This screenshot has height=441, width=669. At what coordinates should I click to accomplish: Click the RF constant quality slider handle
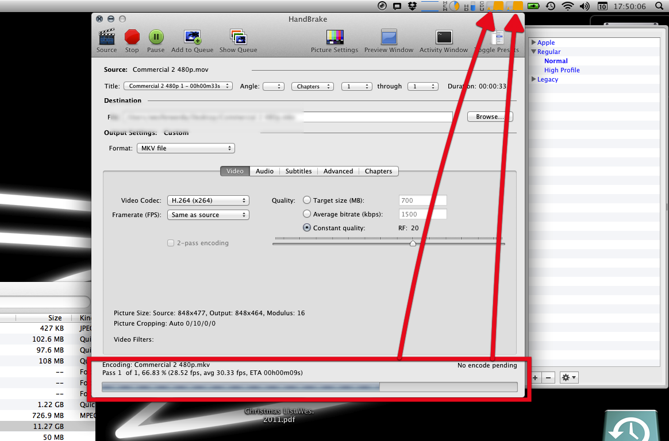click(413, 243)
